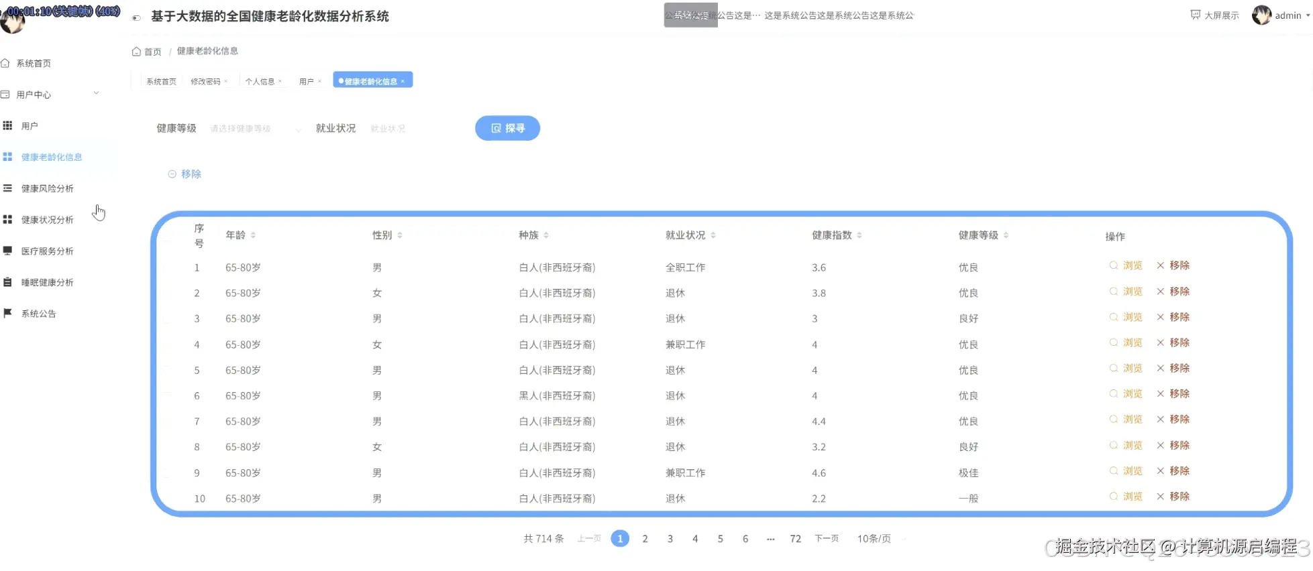Open the admin account dropdown arrow
The image size is (1313, 571).
(1308, 15)
